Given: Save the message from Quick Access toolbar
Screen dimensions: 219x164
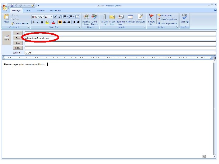Looking at the screenshot, I should pyautogui.click(x=12, y=5).
